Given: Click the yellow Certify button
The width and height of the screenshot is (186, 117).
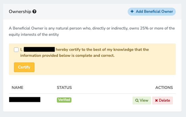Looking at the screenshot, I should [x=24, y=67].
